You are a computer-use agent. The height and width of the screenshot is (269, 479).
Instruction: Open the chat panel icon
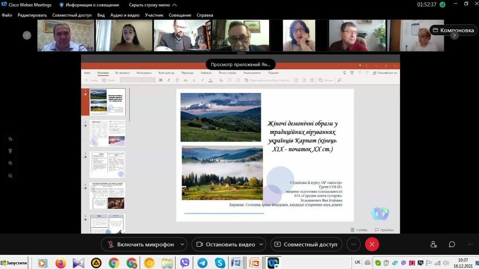[x=452, y=244]
